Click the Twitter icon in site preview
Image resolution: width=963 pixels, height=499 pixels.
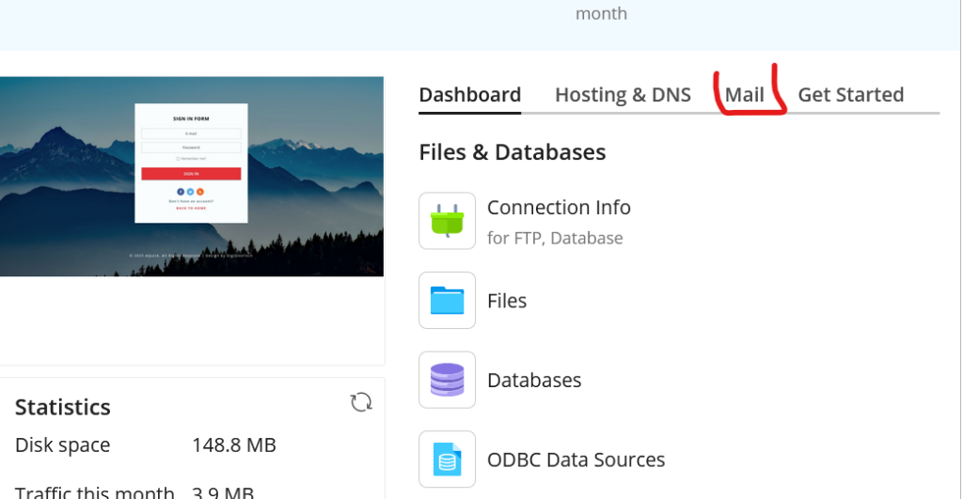coord(190,191)
